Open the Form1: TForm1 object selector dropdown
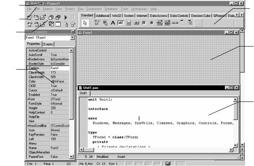Viewport: 254px width, 166px height. [x=72, y=38]
